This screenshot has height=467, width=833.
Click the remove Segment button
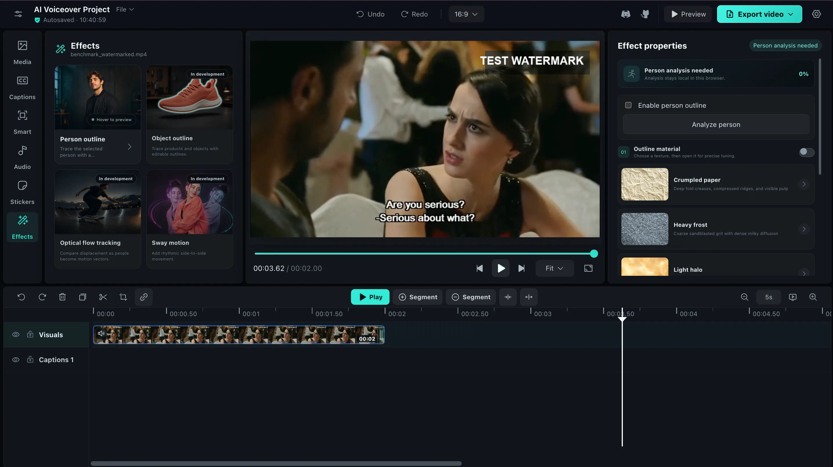point(471,297)
